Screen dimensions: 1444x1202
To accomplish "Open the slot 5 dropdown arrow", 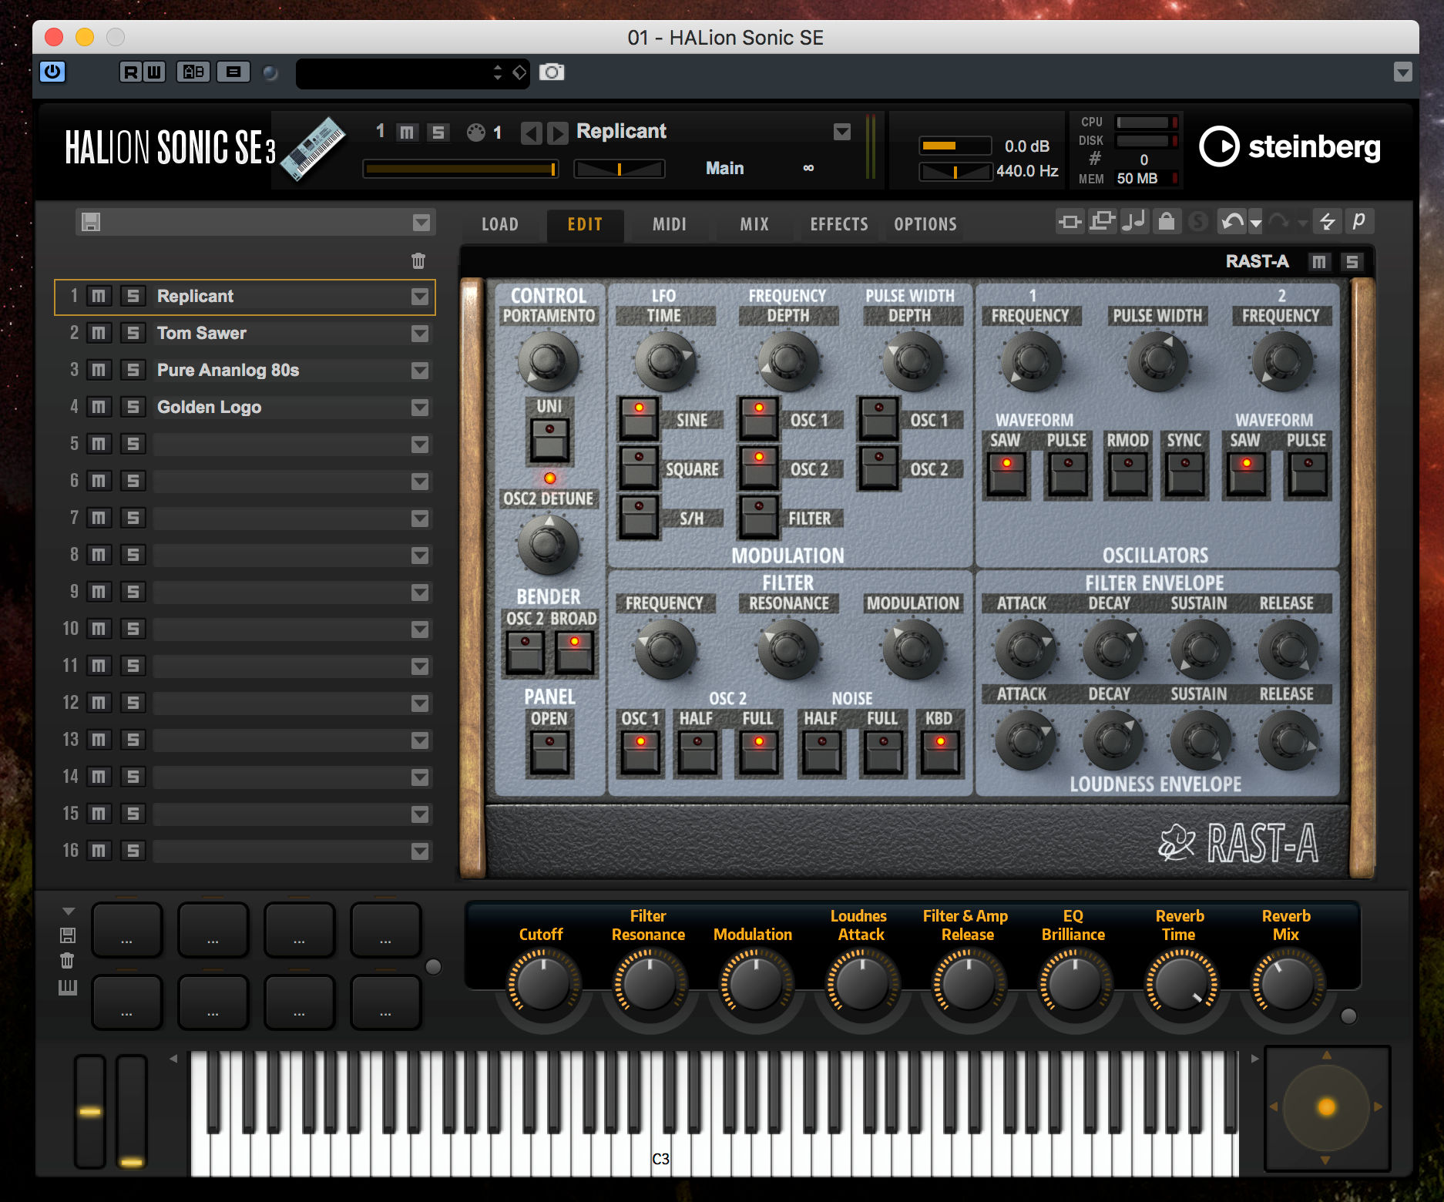I will [x=420, y=445].
